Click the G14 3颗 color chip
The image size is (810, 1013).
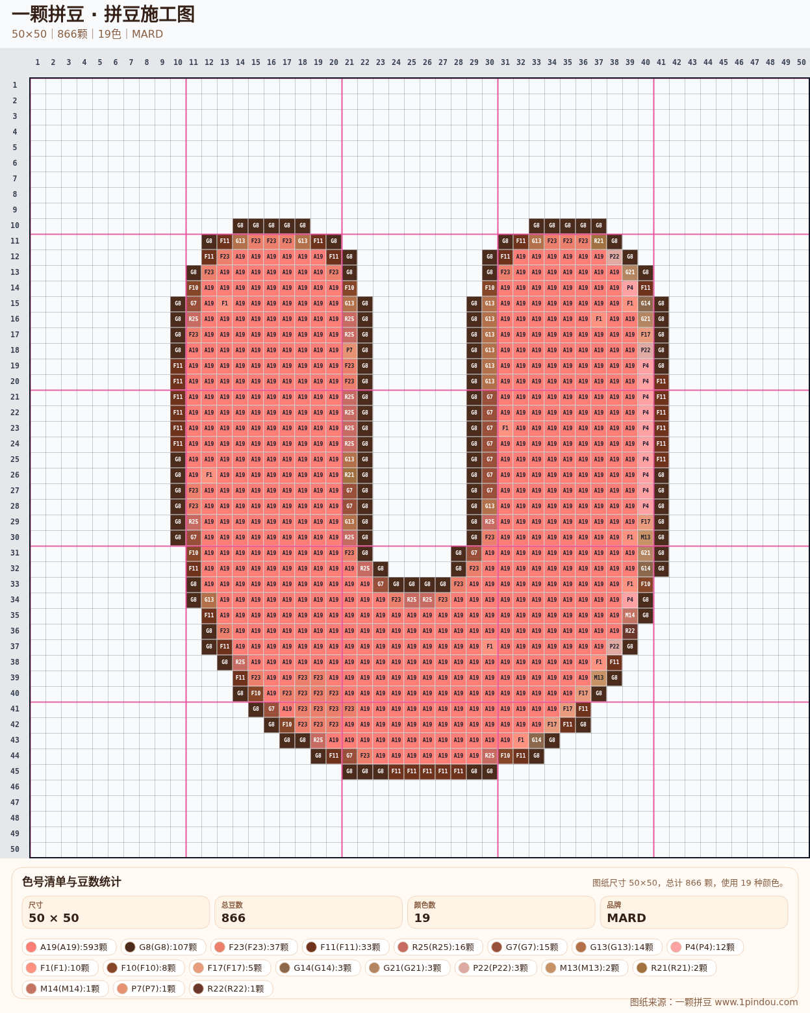318,968
